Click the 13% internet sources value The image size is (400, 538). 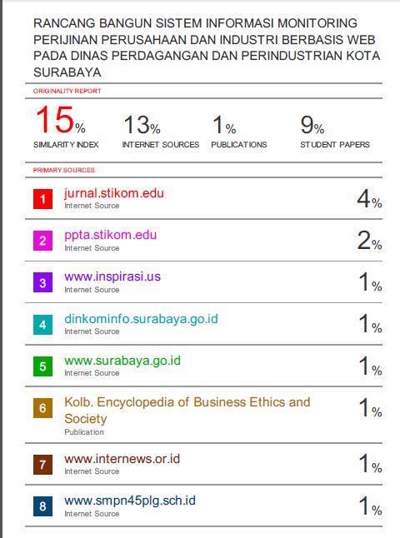(x=142, y=125)
